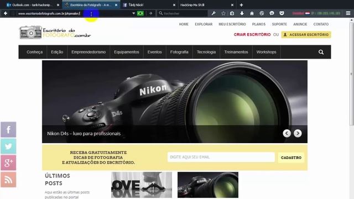
Task: Click the page vertical scrollbar thumb
Action: (x=352, y=74)
